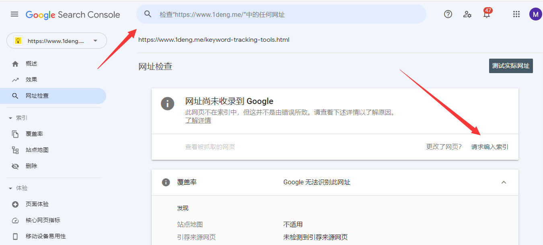Click the search magnifier icon in URL bar
The image size is (543, 245).
click(x=148, y=14)
